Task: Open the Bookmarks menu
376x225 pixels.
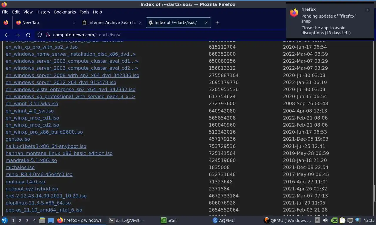Action: click(65, 12)
